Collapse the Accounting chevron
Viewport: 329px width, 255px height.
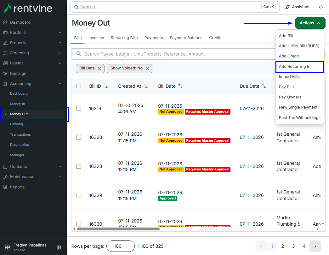(60, 84)
